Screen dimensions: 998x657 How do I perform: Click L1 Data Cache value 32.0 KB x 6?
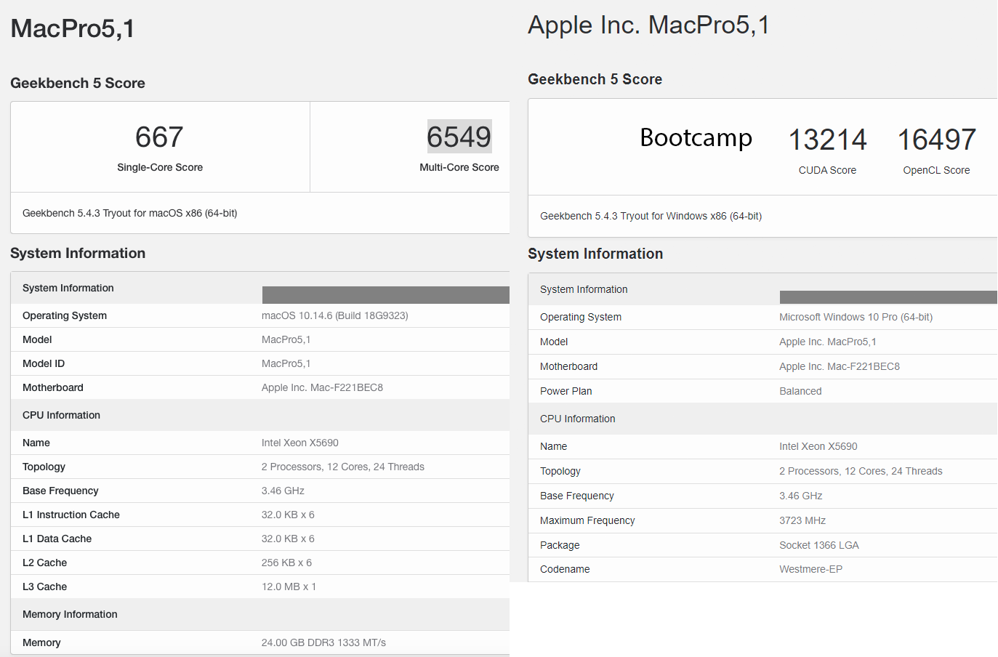pyautogui.click(x=289, y=539)
